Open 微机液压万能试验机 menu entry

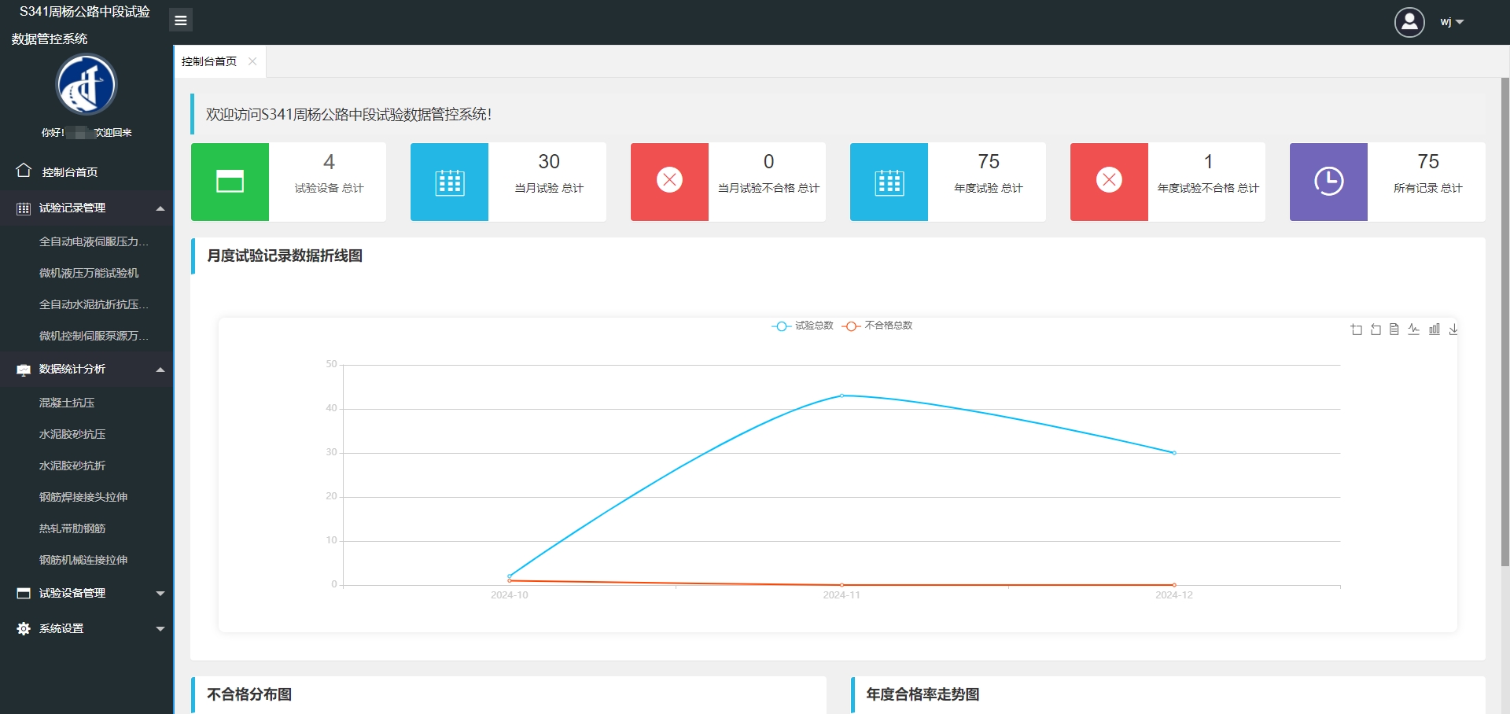point(89,273)
